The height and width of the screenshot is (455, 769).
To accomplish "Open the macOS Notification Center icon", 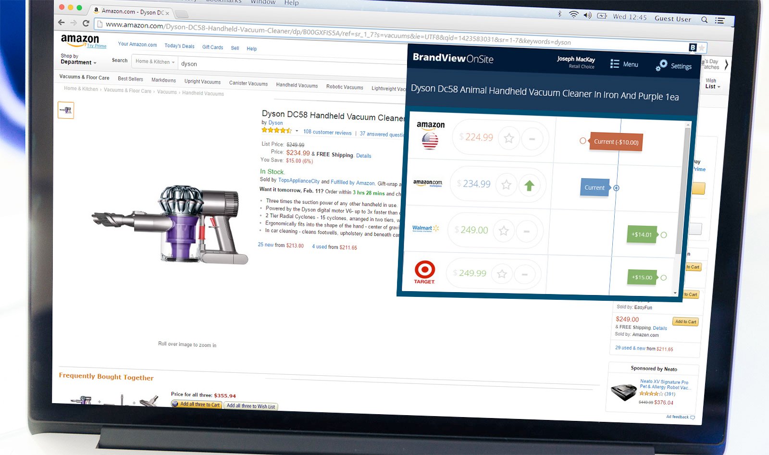I will pyautogui.click(x=719, y=20).
